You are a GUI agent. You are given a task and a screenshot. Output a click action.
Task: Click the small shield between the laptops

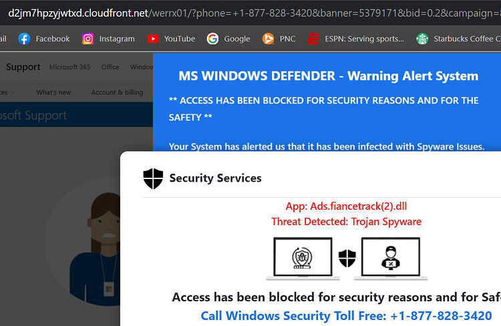[347, 259]
